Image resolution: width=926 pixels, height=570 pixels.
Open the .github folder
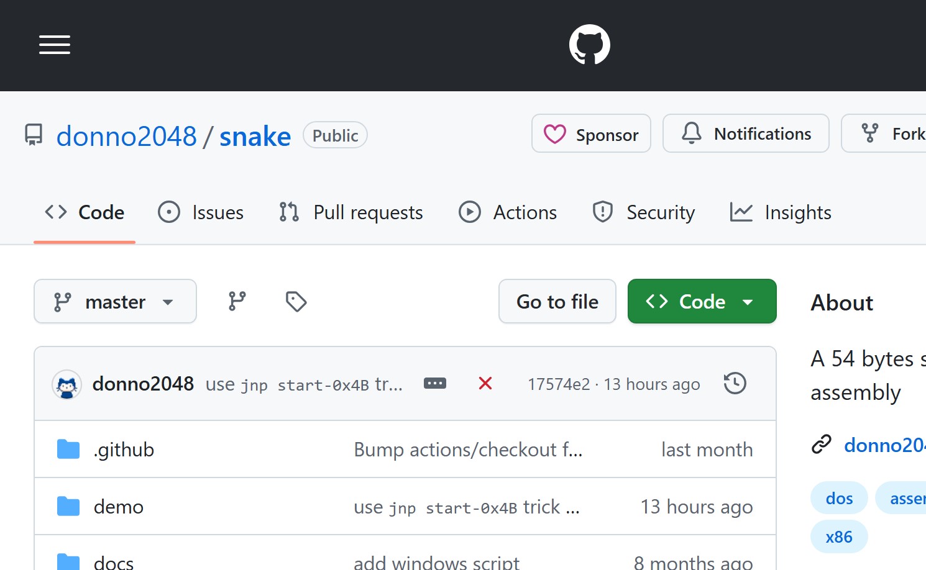point(124,450)
